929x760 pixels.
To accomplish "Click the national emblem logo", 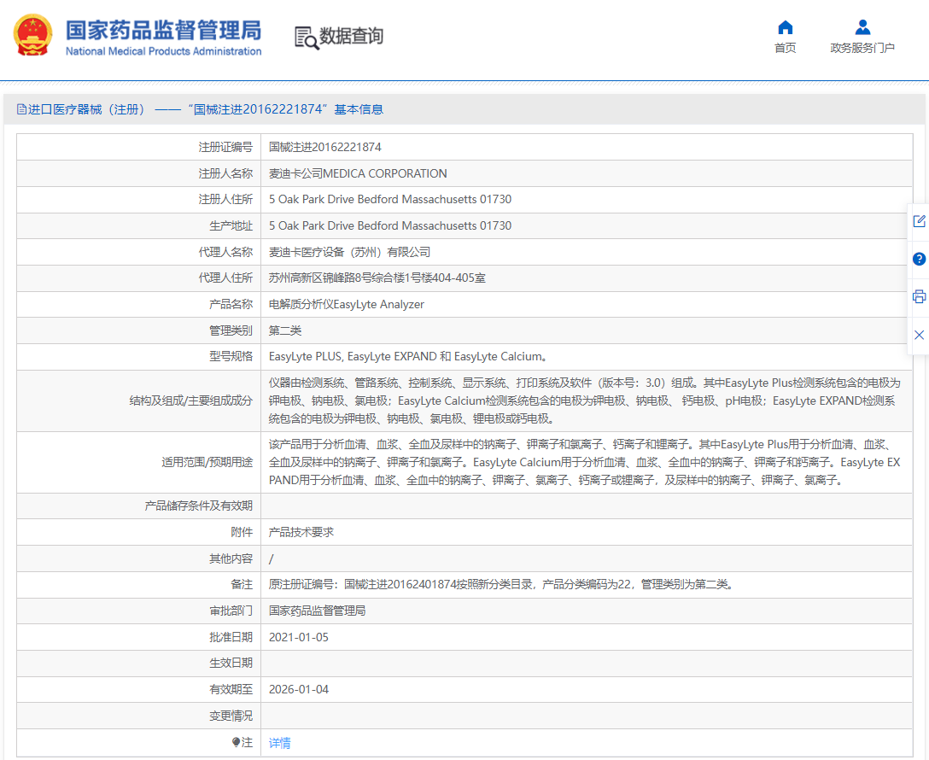I will coord(32,35).
